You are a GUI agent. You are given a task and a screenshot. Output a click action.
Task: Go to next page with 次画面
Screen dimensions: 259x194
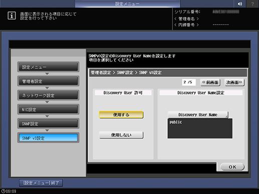[x=234, y=82]
